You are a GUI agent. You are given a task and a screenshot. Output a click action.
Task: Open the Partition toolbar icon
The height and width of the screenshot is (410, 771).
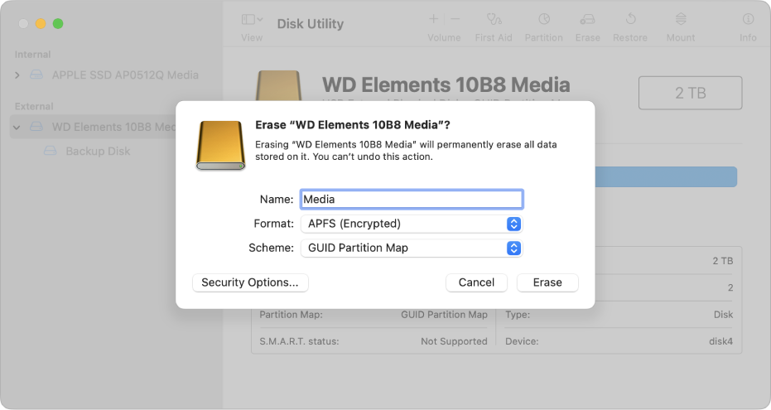[x=544, y=19]
